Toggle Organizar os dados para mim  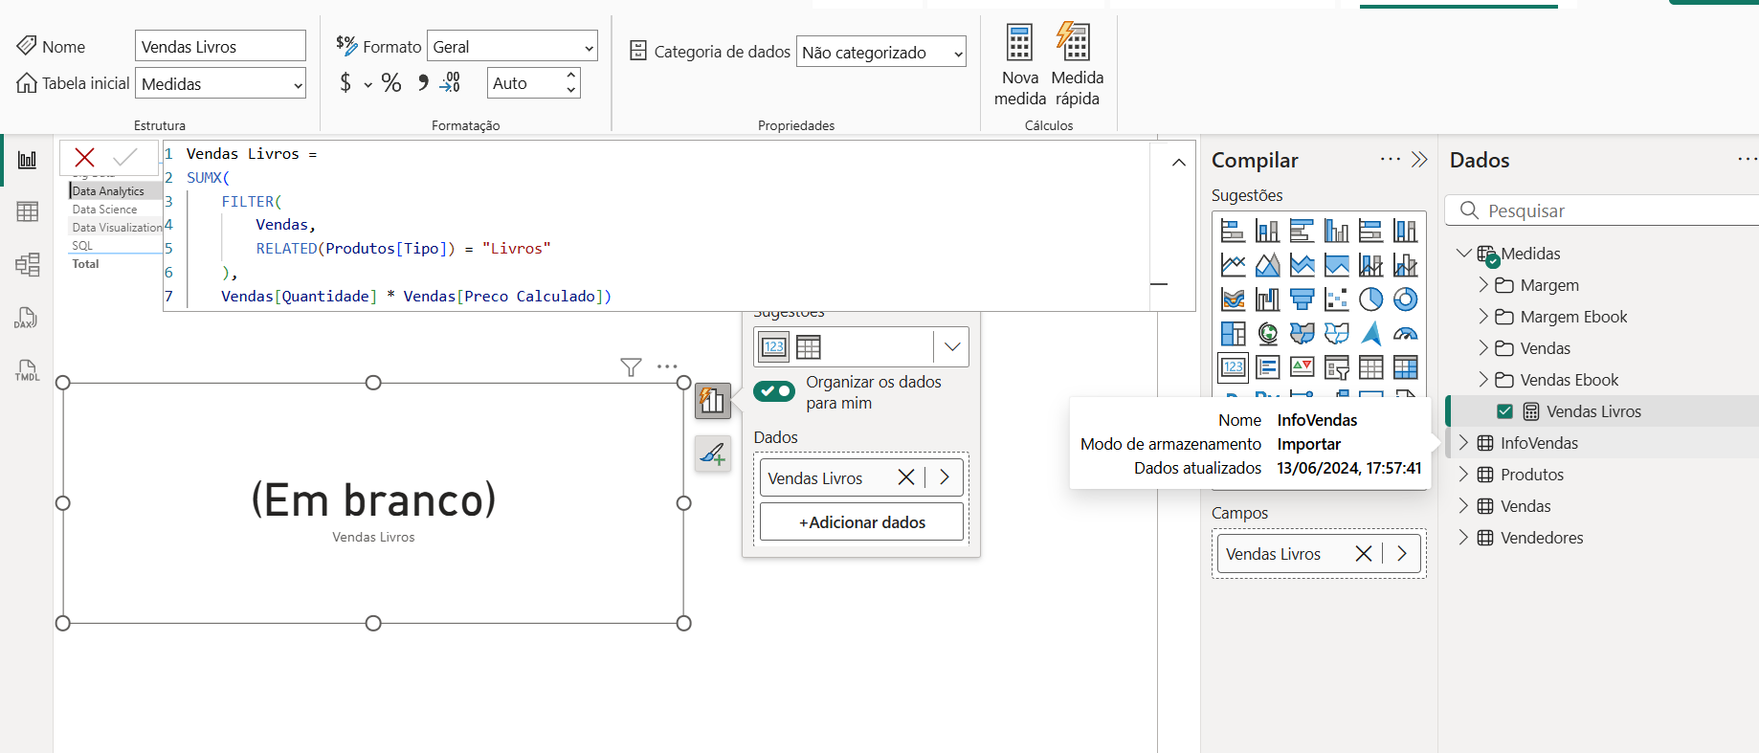pos(774,391)
